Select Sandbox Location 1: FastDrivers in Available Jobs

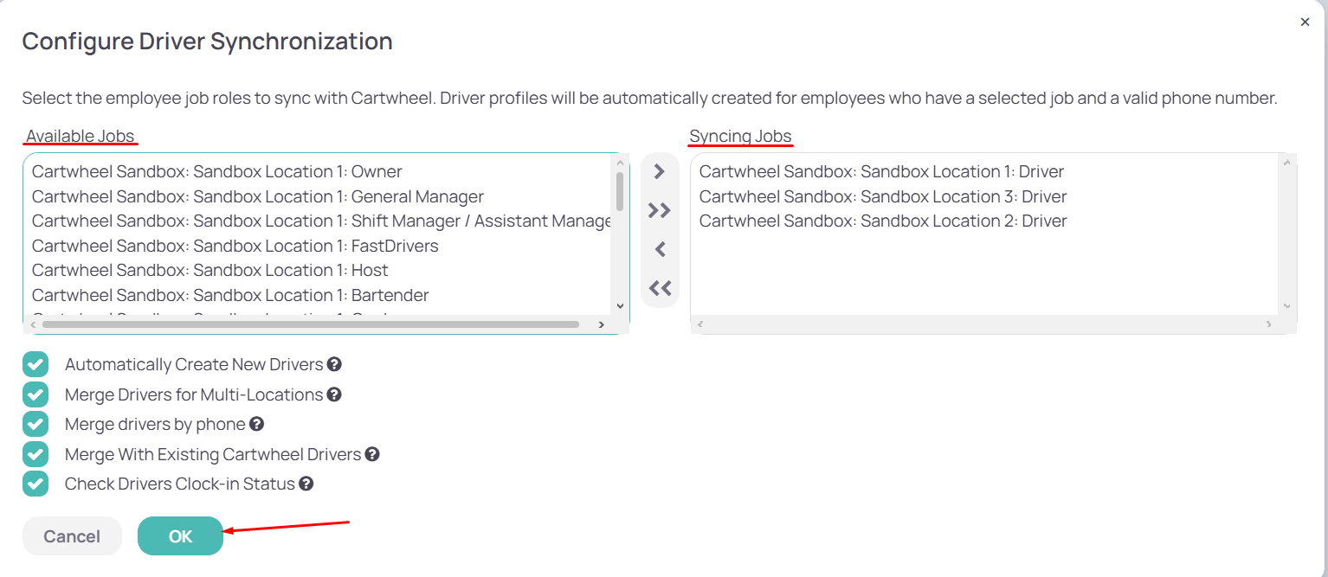[x=319, y=246]
